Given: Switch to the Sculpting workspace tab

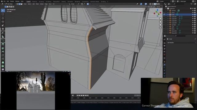Looking at the screenshot, I should 41,2.
